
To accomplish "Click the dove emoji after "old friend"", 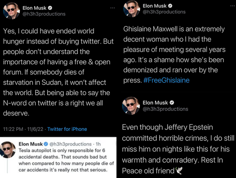I will 178,171.
